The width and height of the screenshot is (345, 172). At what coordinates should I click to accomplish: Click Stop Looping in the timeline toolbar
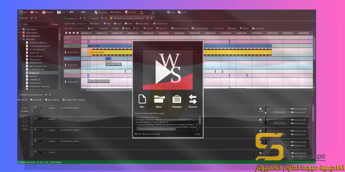pyautogui.click(x=142, y=24)
